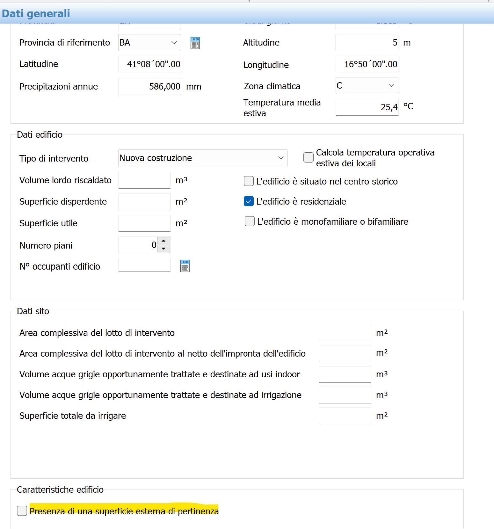Click lotto al netto dell'impronta dell'edificio field
This screenshot has width=494, height=529.
pos(345,353)
